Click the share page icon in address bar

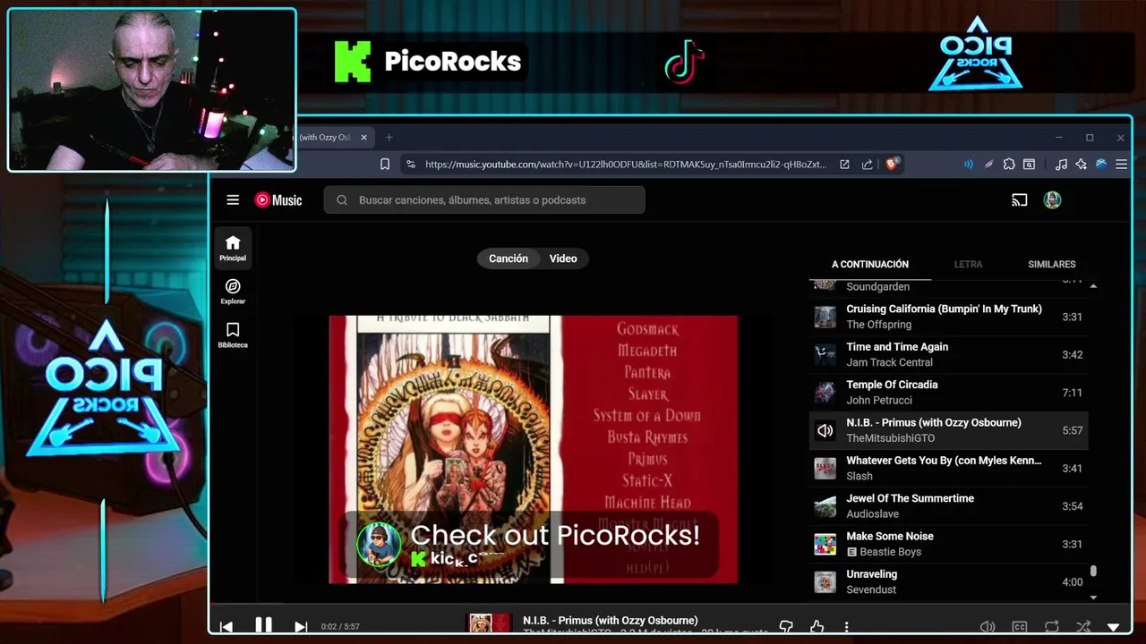pyautogui.click(x=868, y=165)
